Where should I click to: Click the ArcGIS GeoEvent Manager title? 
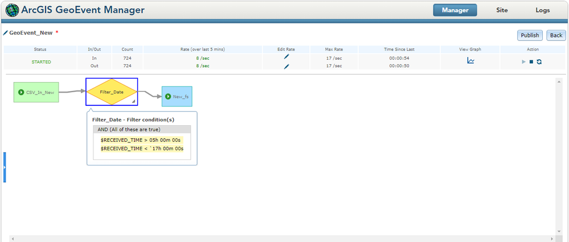coord(83,10)
